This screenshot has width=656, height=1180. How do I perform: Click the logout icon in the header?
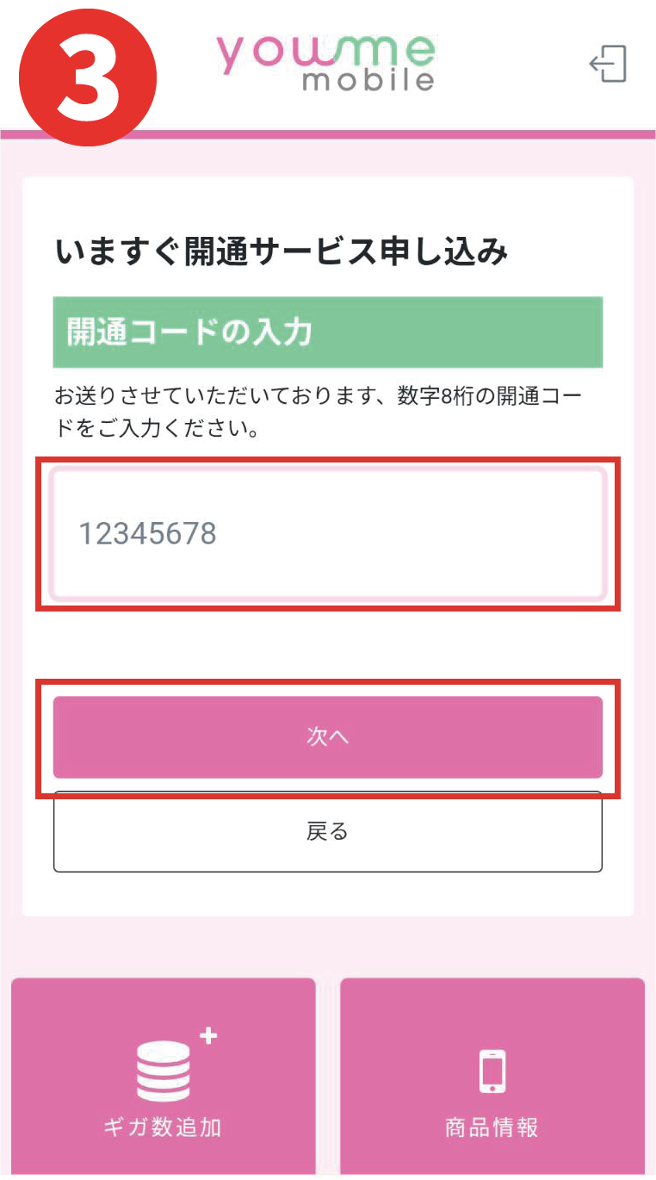click(x=609, y=65)
